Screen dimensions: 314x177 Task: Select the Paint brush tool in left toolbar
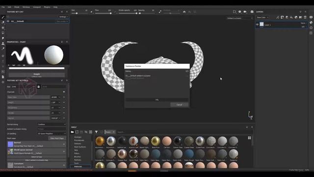[x=3, y=17]
